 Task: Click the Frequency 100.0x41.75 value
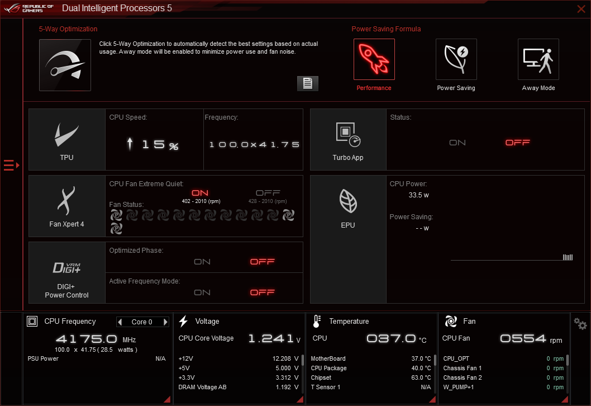point(254,144)
